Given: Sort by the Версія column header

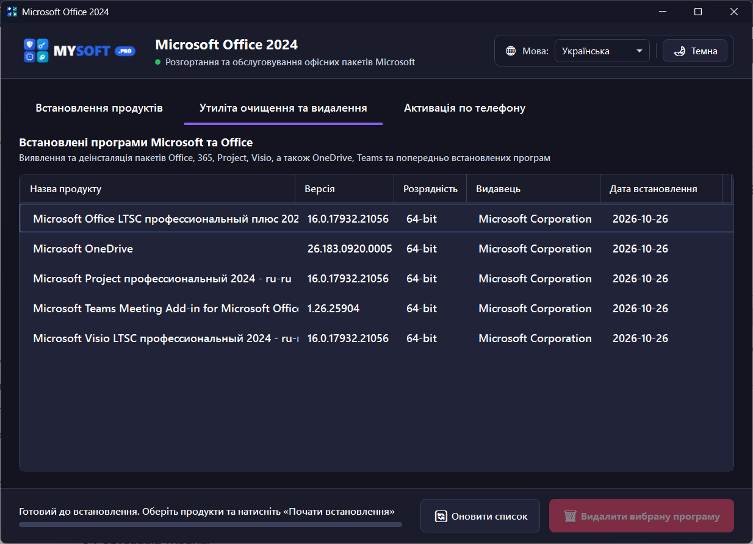Looking at the screenshot, I should point(345,189).
